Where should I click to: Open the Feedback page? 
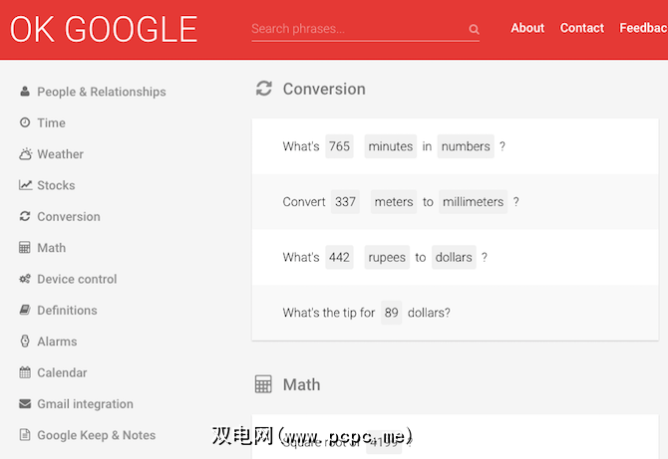click(x=643, y=28)
